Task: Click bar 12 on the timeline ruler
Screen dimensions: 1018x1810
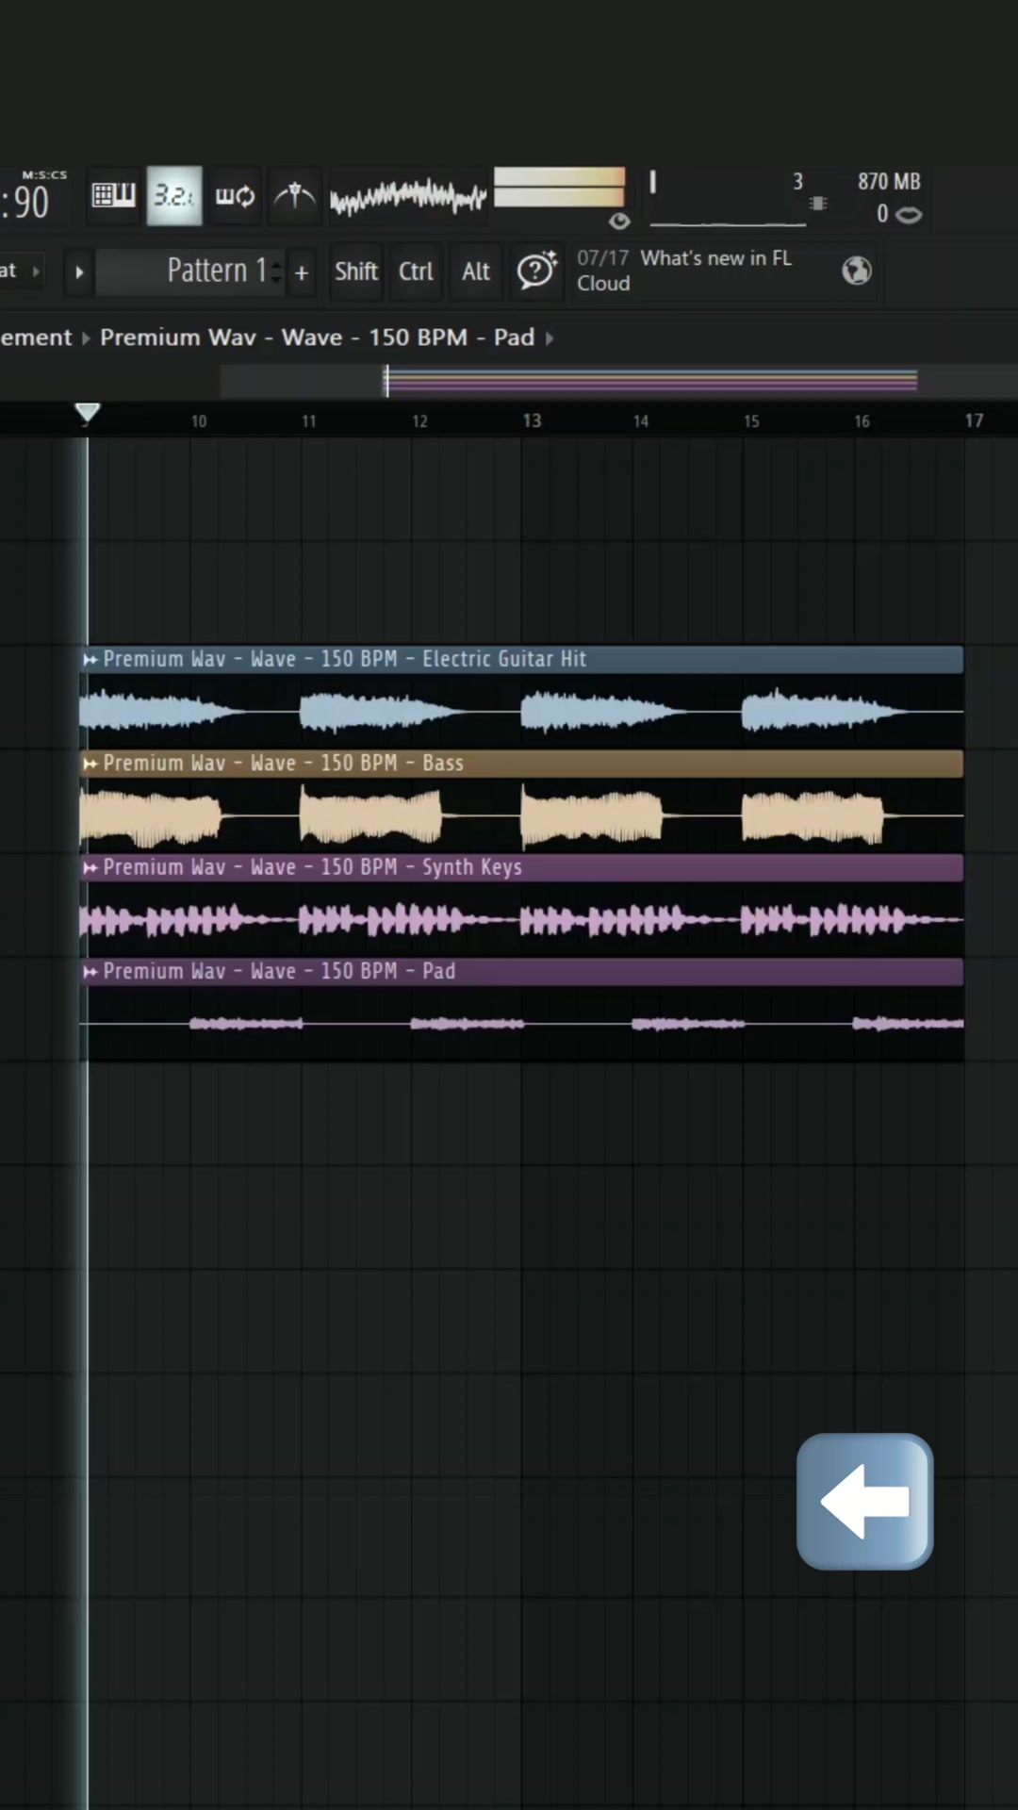Action: (419, 421)
